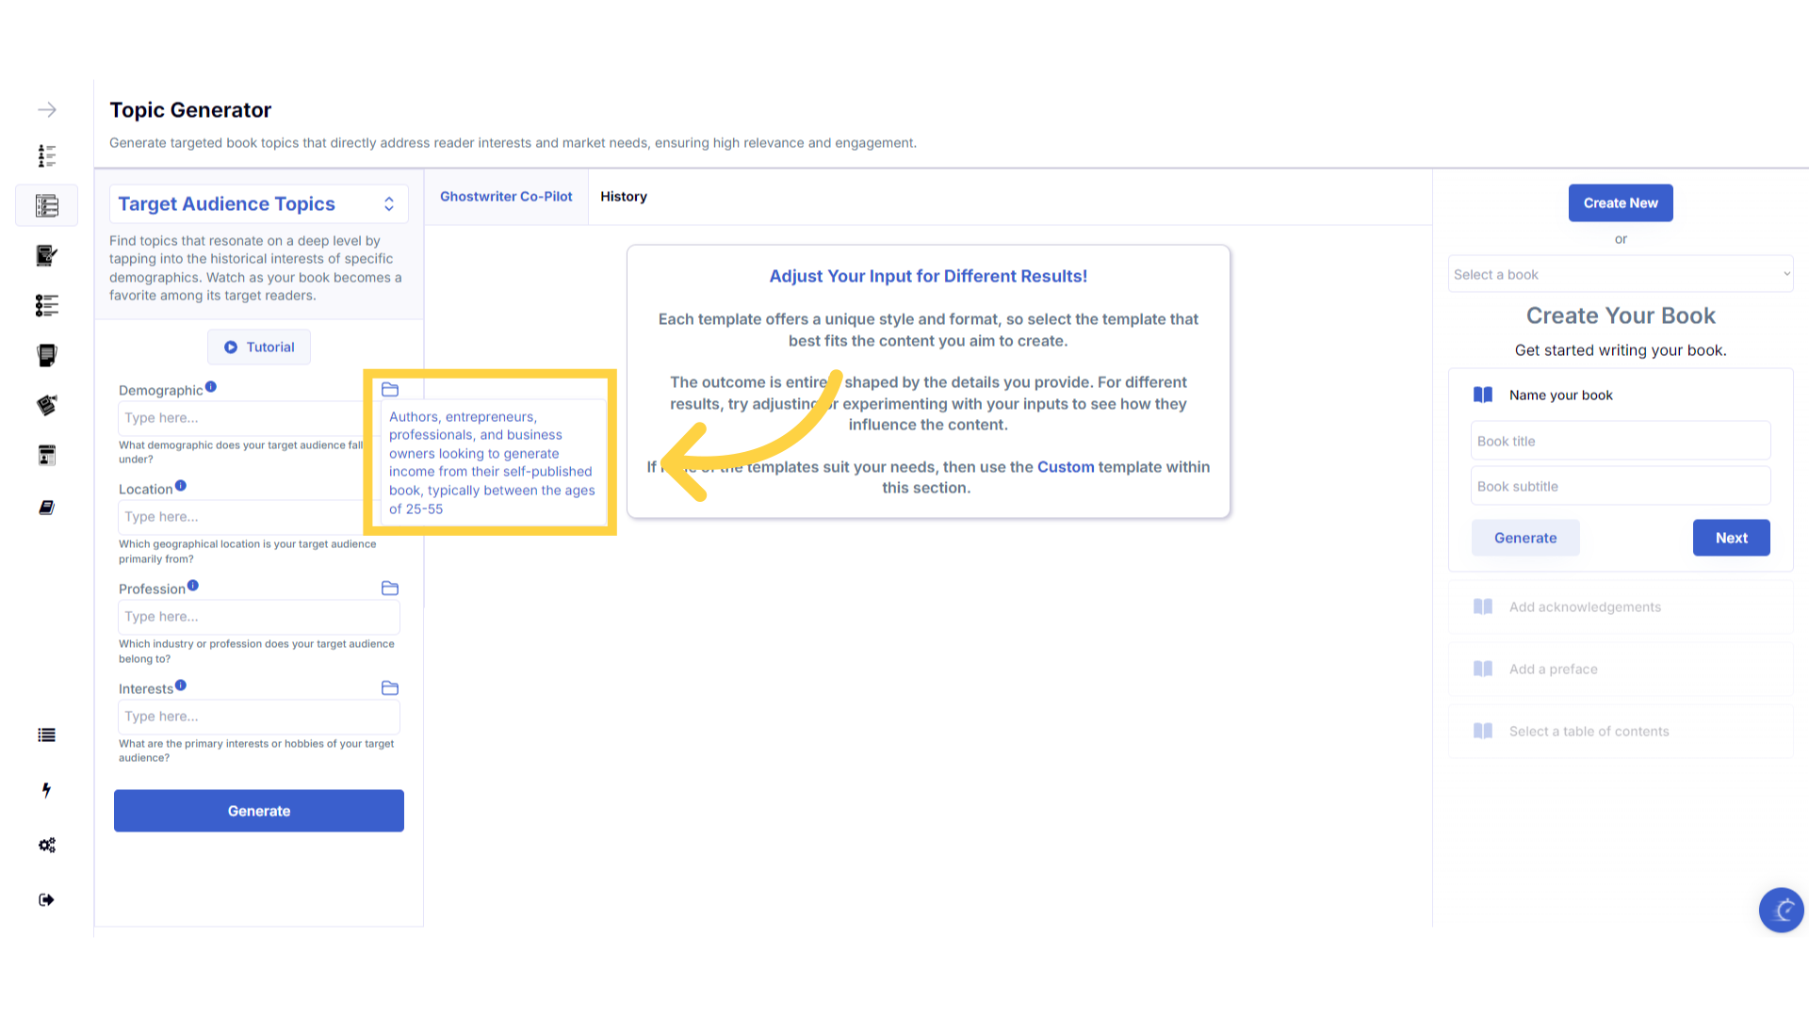Click the Tutorial play button

click(259, 347)
